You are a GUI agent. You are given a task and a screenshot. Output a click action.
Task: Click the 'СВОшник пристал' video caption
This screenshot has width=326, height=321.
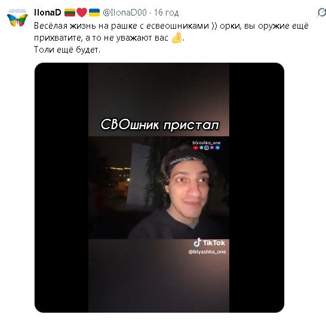point(159,125)
